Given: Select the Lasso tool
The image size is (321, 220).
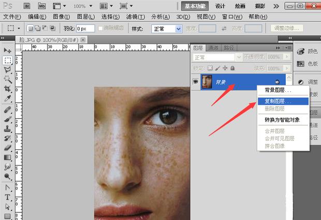Looking at the screenshot, I should pyautogui.click(x=8, y=70).
